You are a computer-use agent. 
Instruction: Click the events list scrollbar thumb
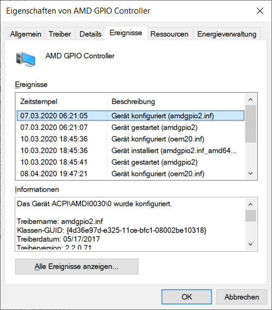click(250, 124)
